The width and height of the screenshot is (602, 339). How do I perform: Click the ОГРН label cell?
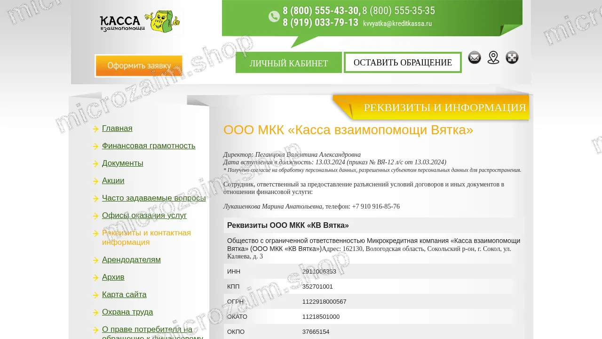261,301
